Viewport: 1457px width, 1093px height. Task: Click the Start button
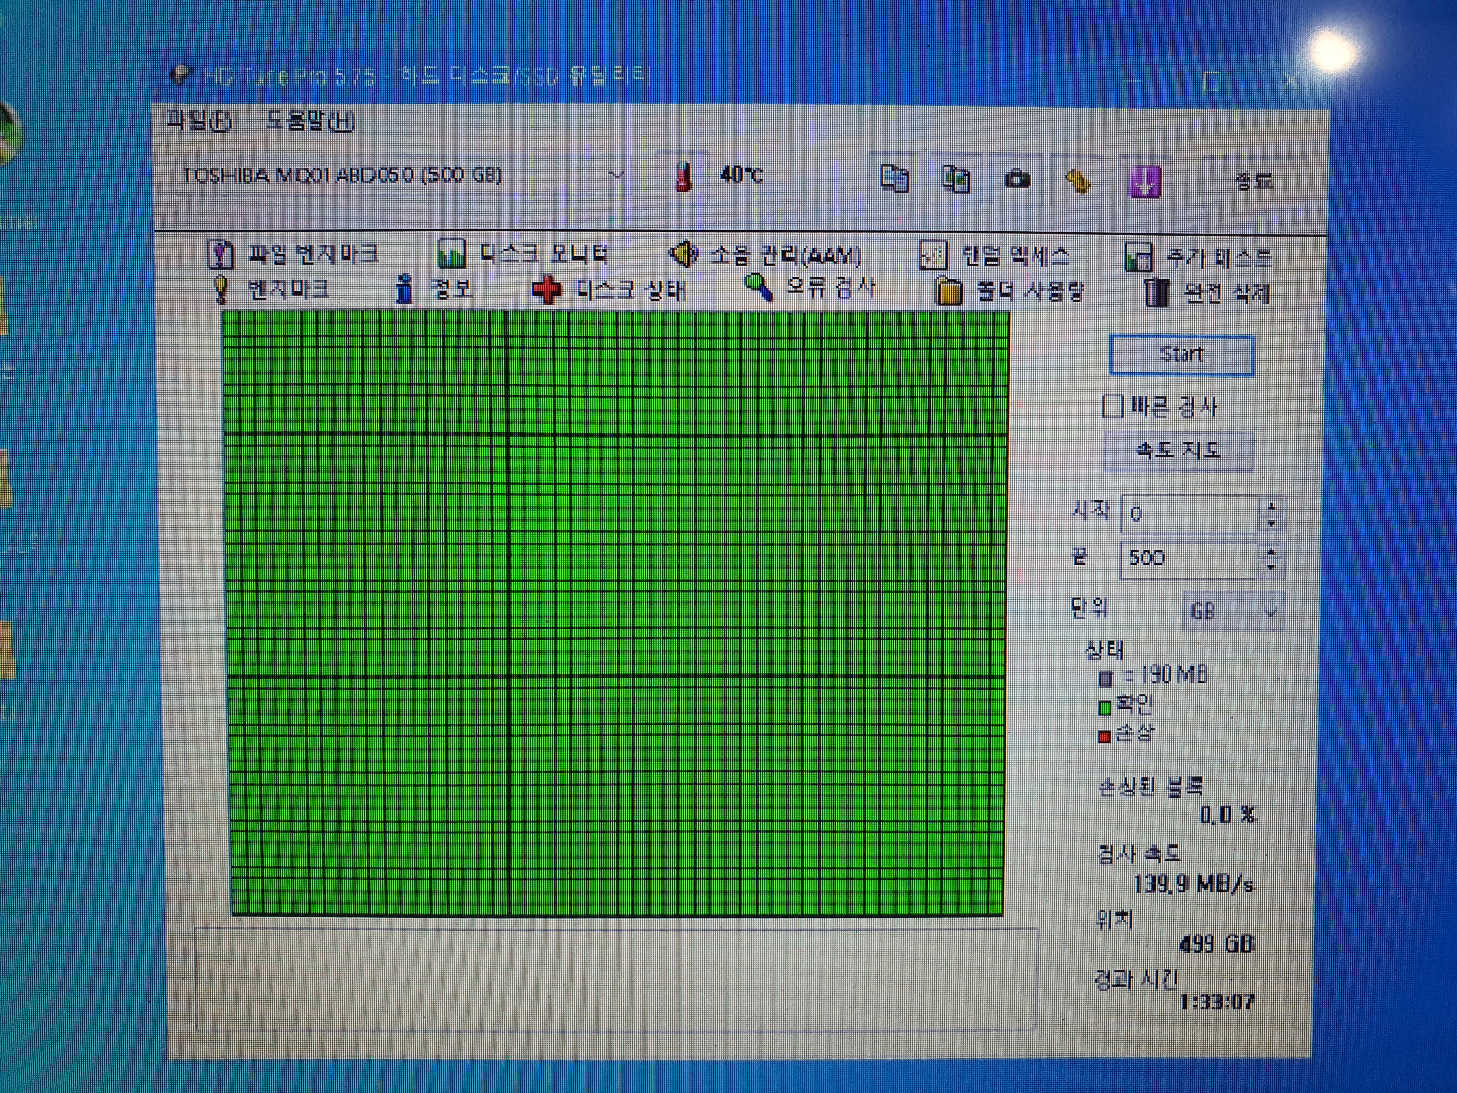point(1182,355)
